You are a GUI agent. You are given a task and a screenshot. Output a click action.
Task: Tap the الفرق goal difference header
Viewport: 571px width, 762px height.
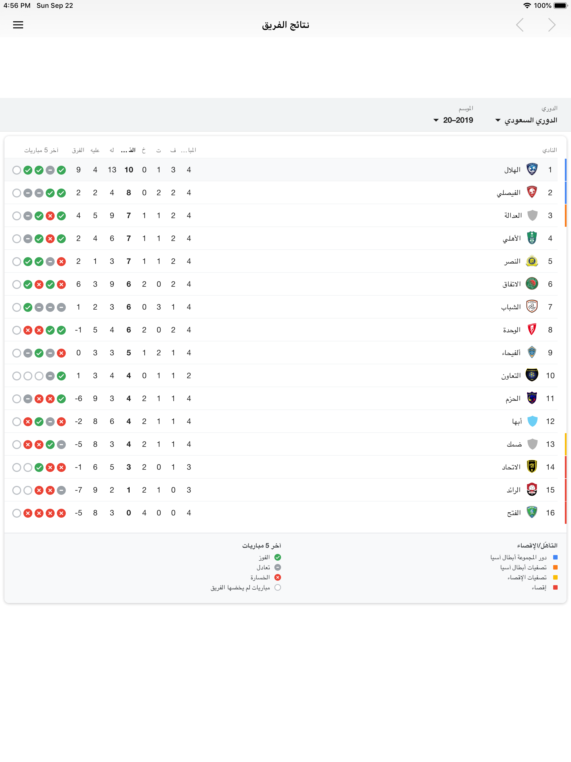(x=78, y=150)
